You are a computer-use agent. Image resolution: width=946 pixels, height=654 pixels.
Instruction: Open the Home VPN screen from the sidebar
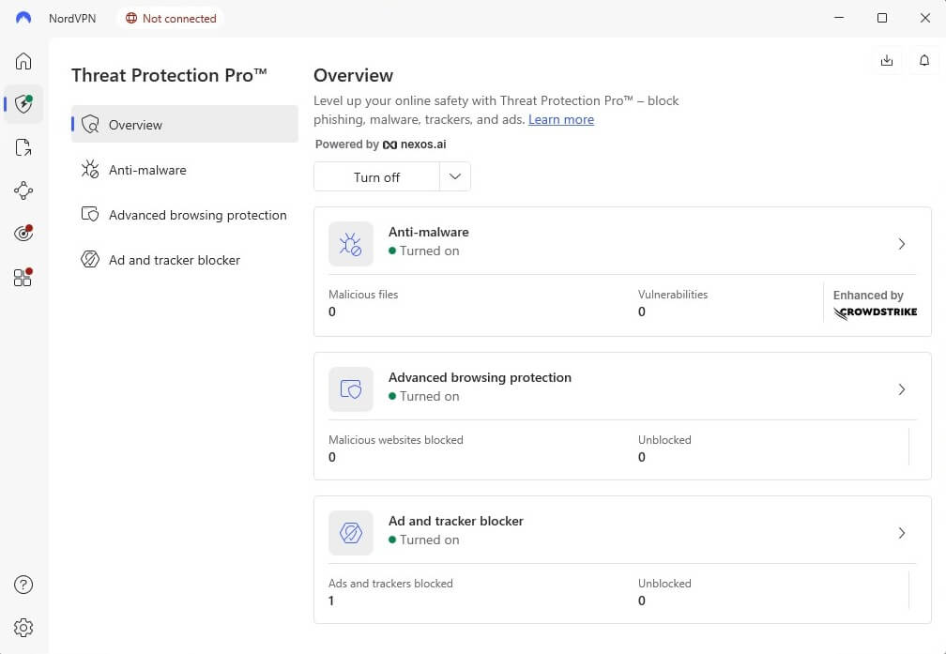[x=23, y=60]
